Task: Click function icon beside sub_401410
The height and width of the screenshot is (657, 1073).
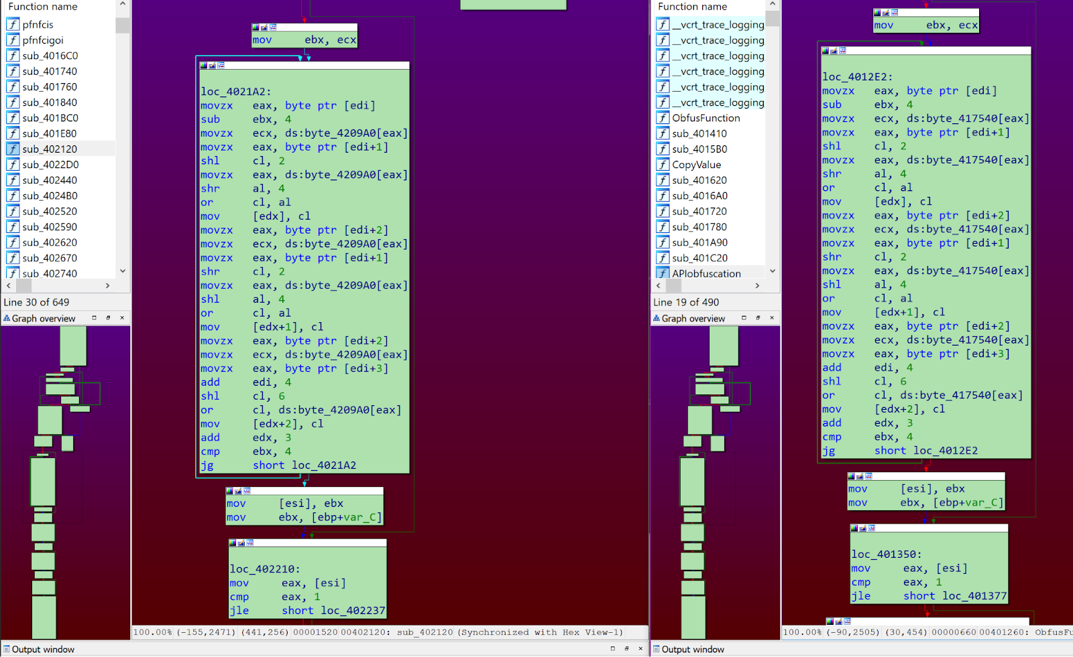Action: [x=663, y=133]
